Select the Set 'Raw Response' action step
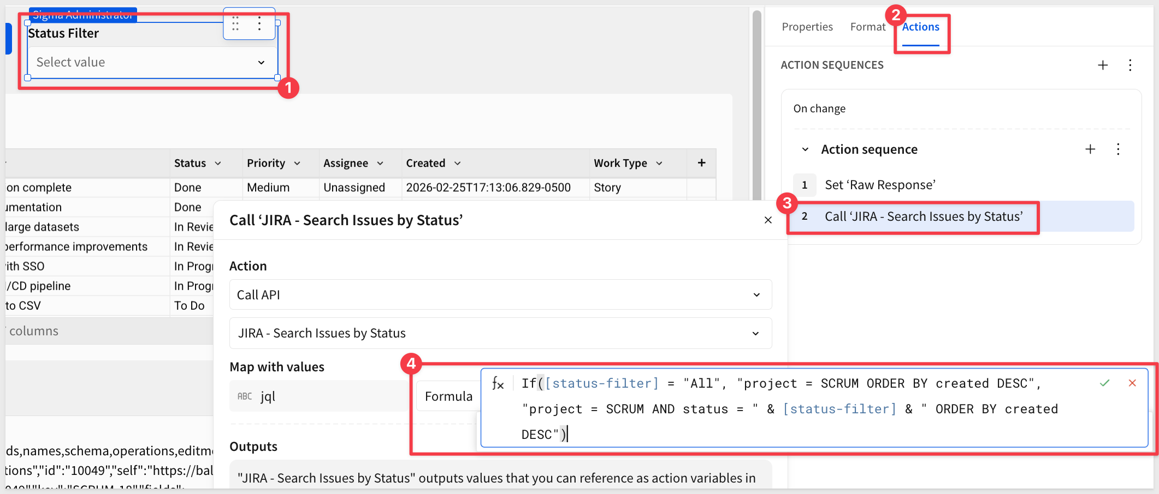1159x494 pixels. [879, 185]
